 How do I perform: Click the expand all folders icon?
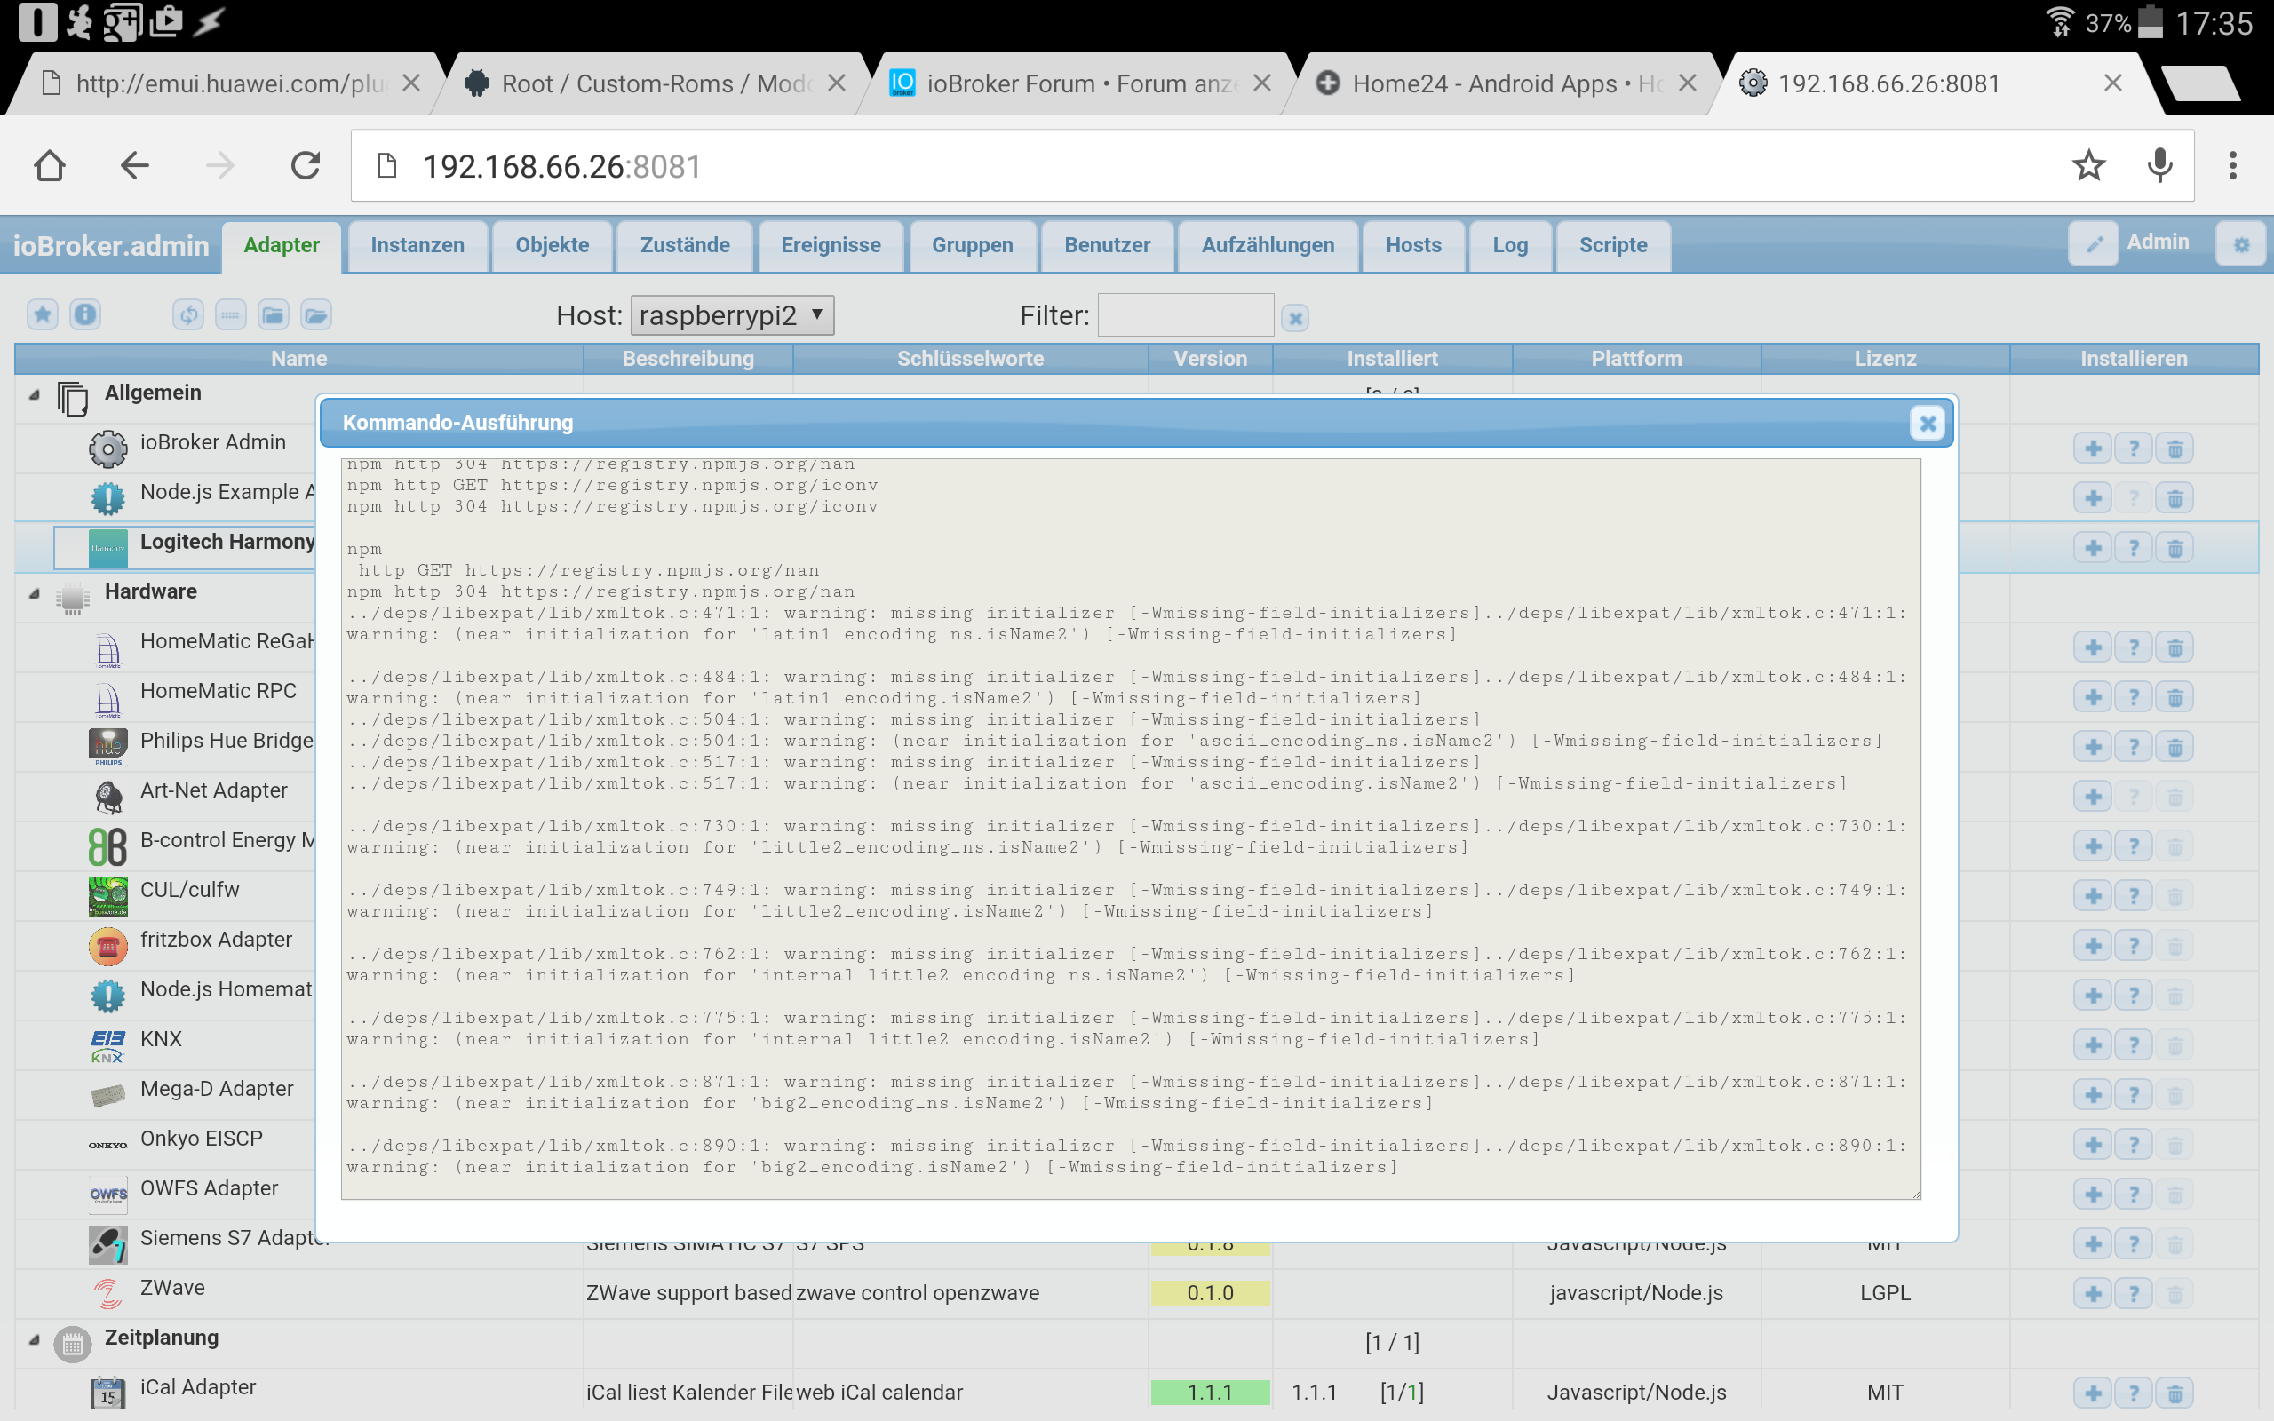point(316,314)
